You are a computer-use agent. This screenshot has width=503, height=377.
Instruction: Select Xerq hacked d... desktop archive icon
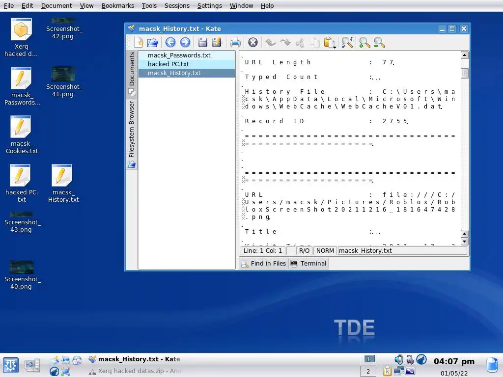(21, 38)
